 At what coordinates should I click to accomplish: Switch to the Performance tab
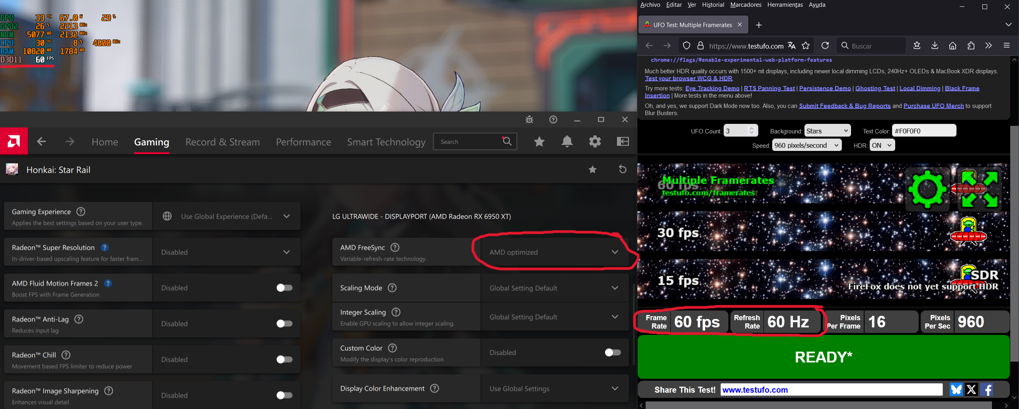[x=303, y=142]
